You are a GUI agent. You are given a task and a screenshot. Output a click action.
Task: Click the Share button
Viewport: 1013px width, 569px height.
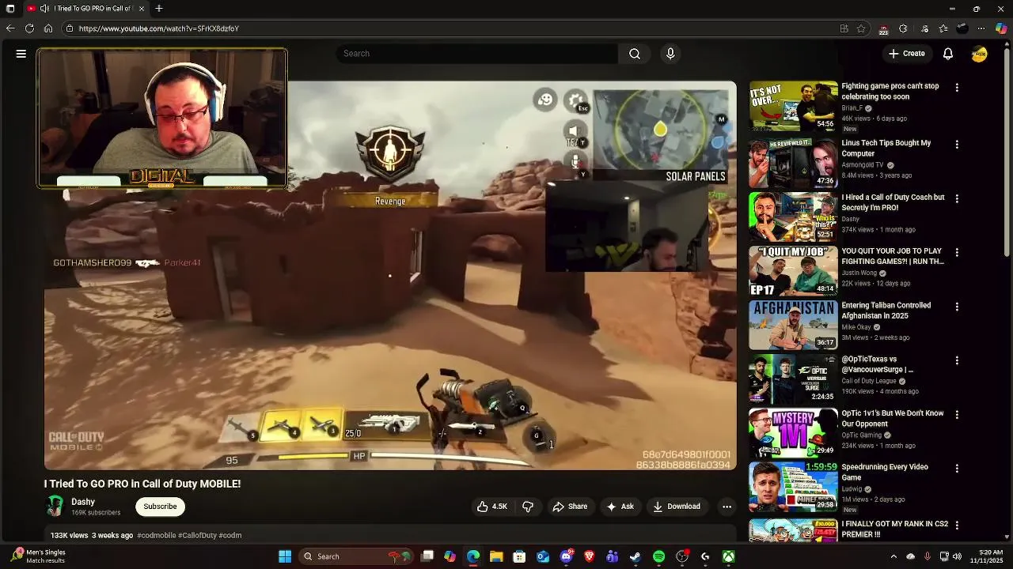tap(570, 507)
